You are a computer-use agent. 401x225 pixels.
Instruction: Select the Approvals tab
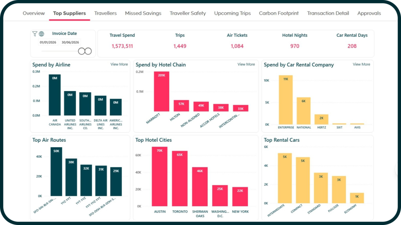point(369,13)
